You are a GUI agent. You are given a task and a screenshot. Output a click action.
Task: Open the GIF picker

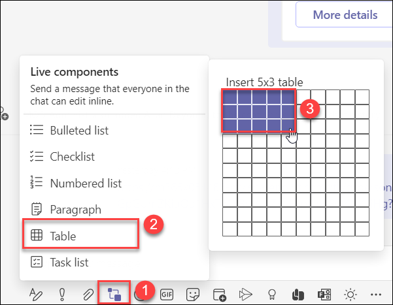click(166, 294)
